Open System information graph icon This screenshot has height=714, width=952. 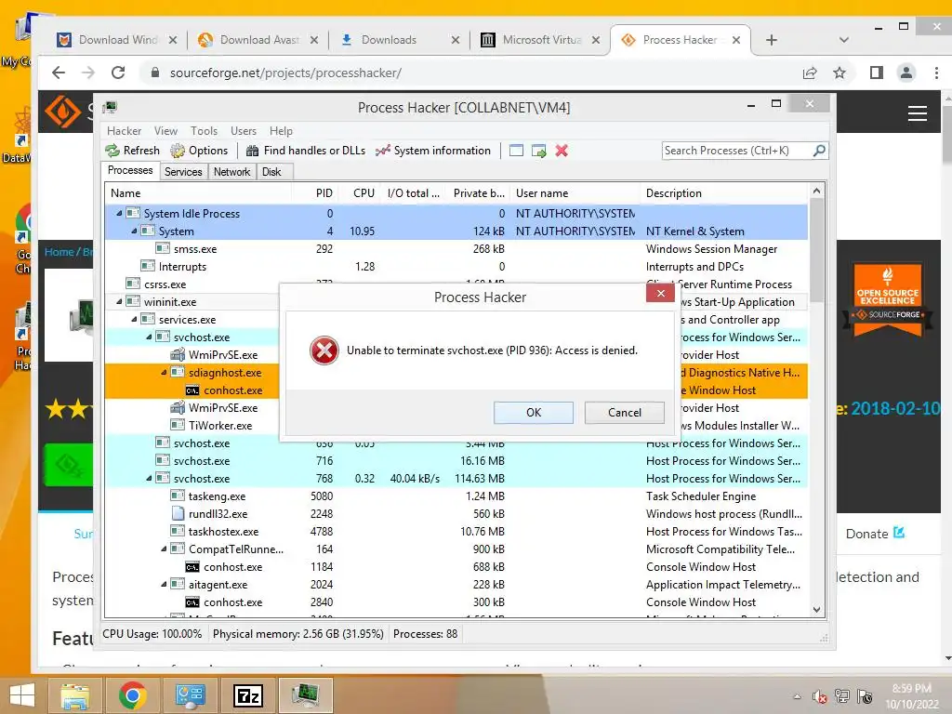382,151
